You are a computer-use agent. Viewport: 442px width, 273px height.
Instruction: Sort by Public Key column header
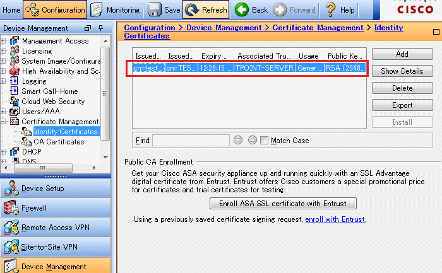345,56
